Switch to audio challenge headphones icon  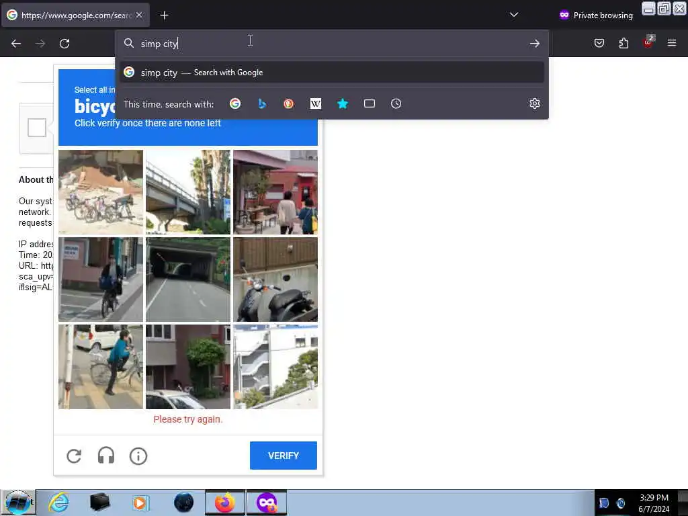click(105, 456)
